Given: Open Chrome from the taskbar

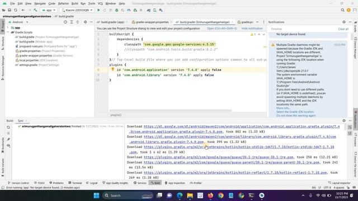Looking at the screenshot, I should click(x=220, y=195).
